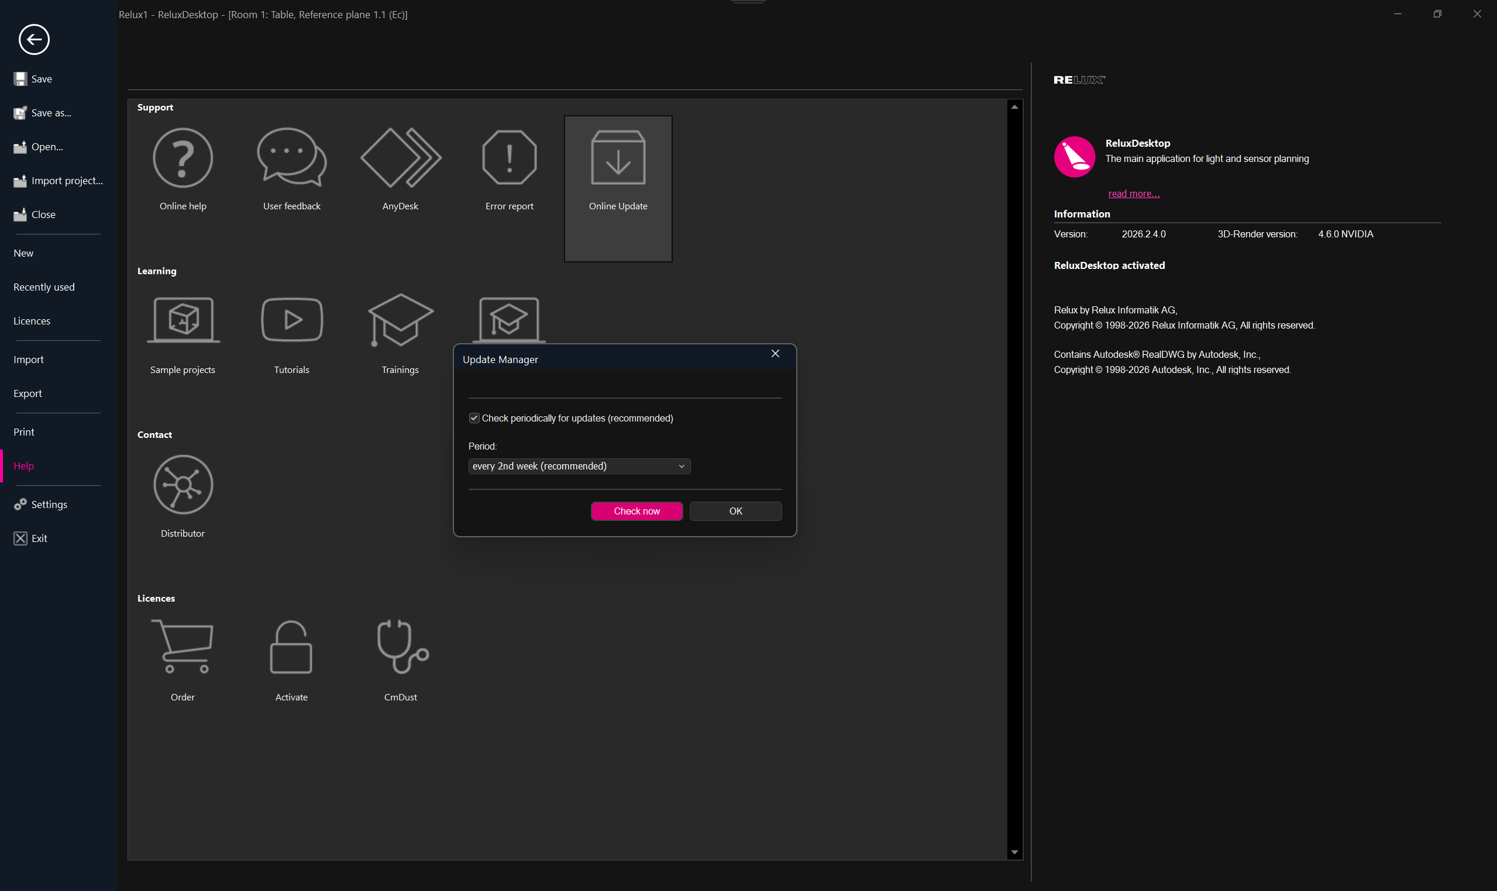Viewport: 1497px width, 891px height.
Task: Click the 4.6.0 NVIDIA render version
Action: tap(1345, 234)
